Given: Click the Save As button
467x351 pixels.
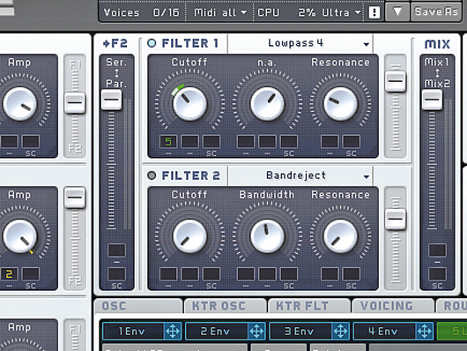Looking at the screenshot, I should click(436, 11).
